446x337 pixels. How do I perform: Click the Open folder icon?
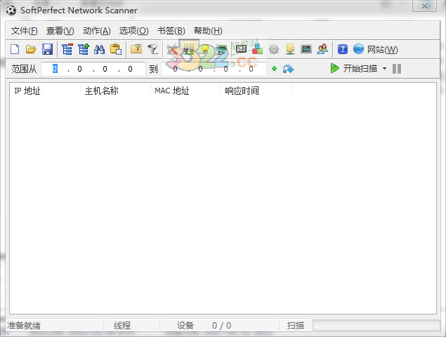tap(31, 49)
